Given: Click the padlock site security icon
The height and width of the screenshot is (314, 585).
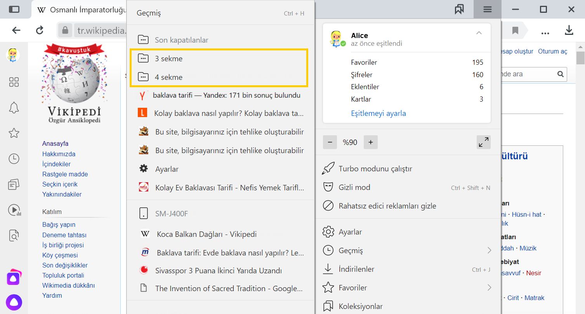Looking at the screenshot, I should pos(65,30).
